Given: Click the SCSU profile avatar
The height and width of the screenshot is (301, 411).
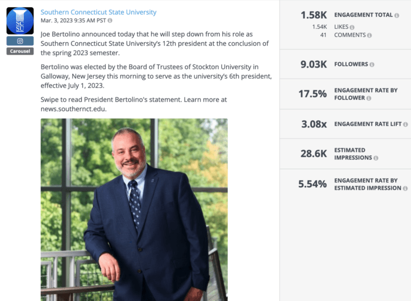Looking at the screenshot, I should (20, 21).
